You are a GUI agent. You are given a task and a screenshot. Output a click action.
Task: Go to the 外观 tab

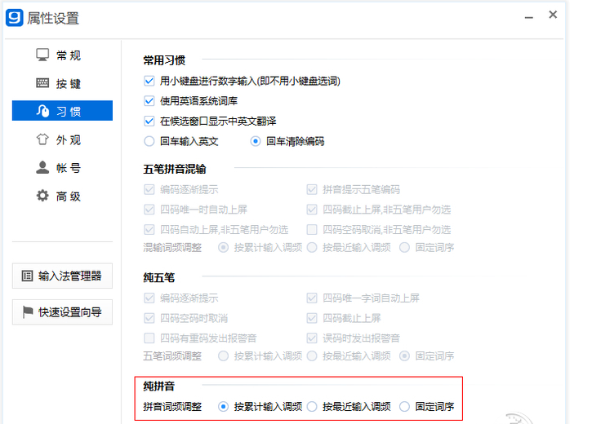click(x=62, y=139)
